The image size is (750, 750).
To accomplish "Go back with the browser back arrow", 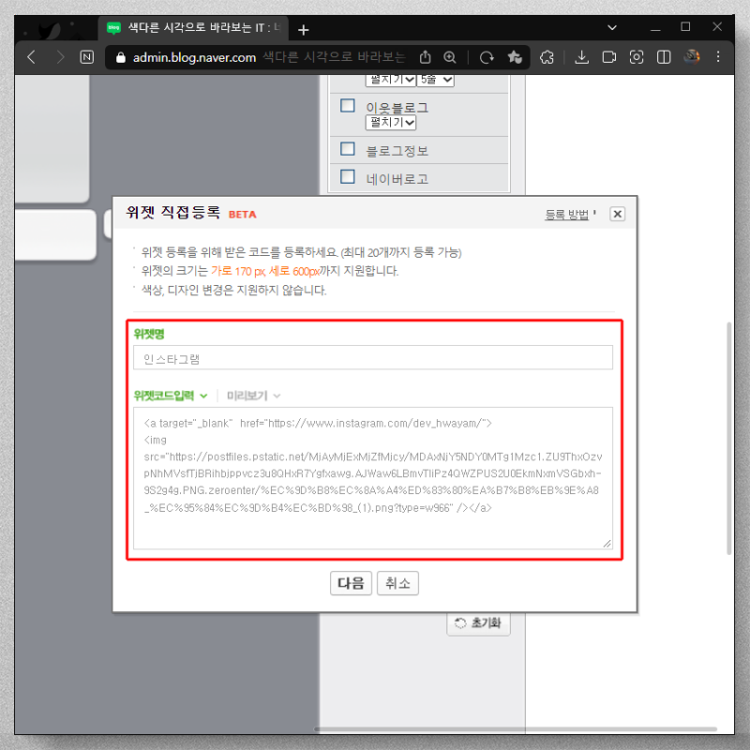I will [x=32, y=57].
